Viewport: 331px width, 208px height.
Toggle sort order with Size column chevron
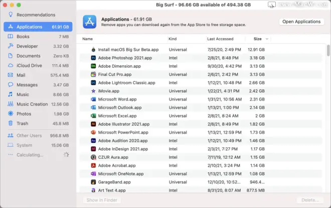267,39
